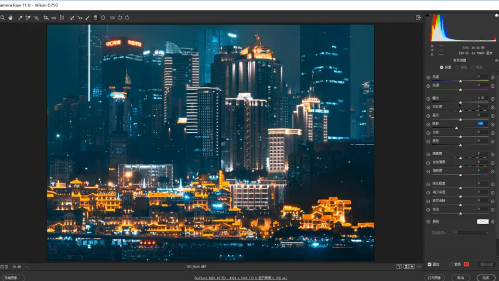Toggle full screen mode icon
The image size is (499, 281).
tap(419, 18)
